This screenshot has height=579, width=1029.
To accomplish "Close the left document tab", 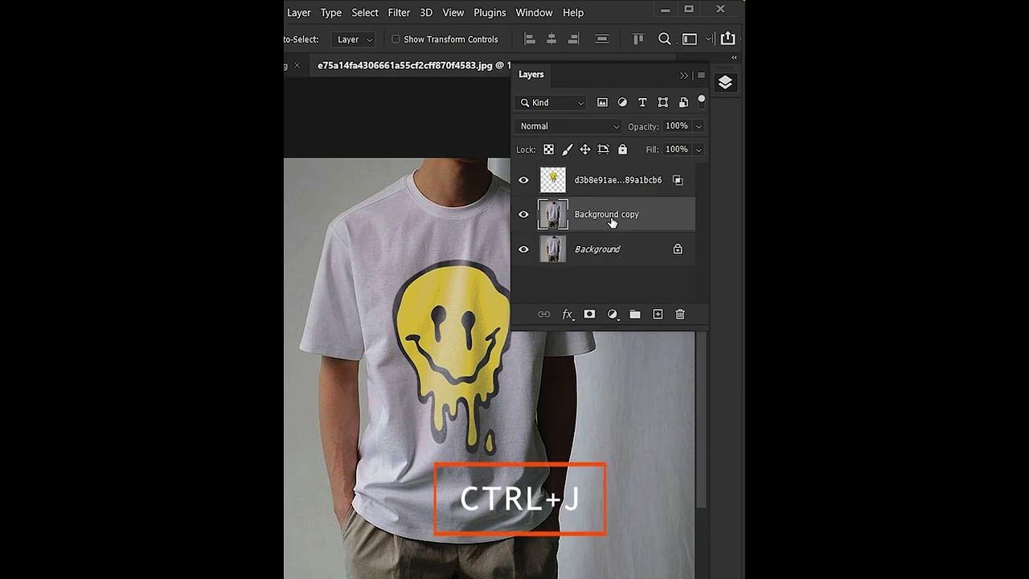I will pyautogui.click(x=297, y=65).
